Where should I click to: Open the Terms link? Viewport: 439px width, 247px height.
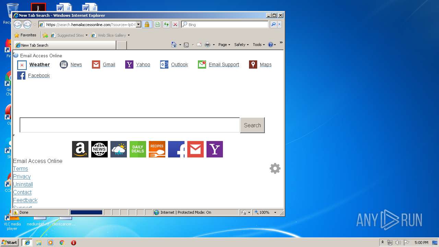coord(21,169)
